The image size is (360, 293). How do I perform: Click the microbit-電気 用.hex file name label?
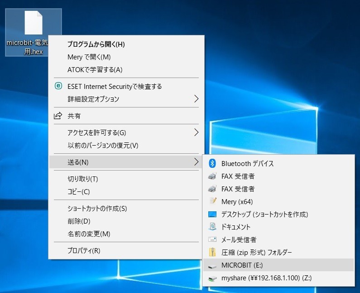[27, 47]
